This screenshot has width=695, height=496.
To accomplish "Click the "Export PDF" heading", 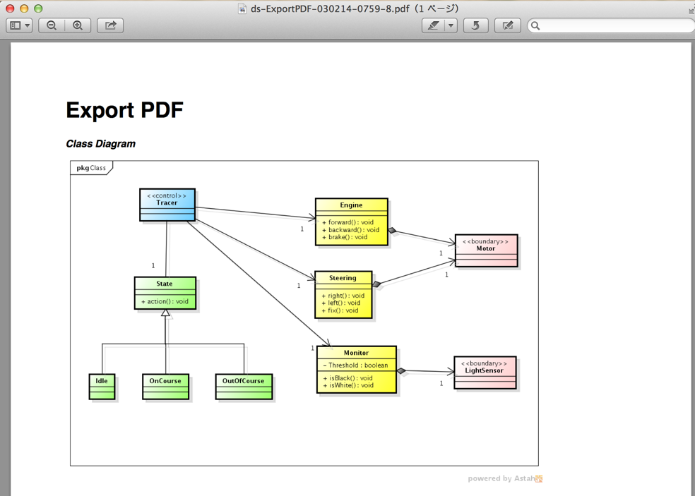I will [124, 110].
